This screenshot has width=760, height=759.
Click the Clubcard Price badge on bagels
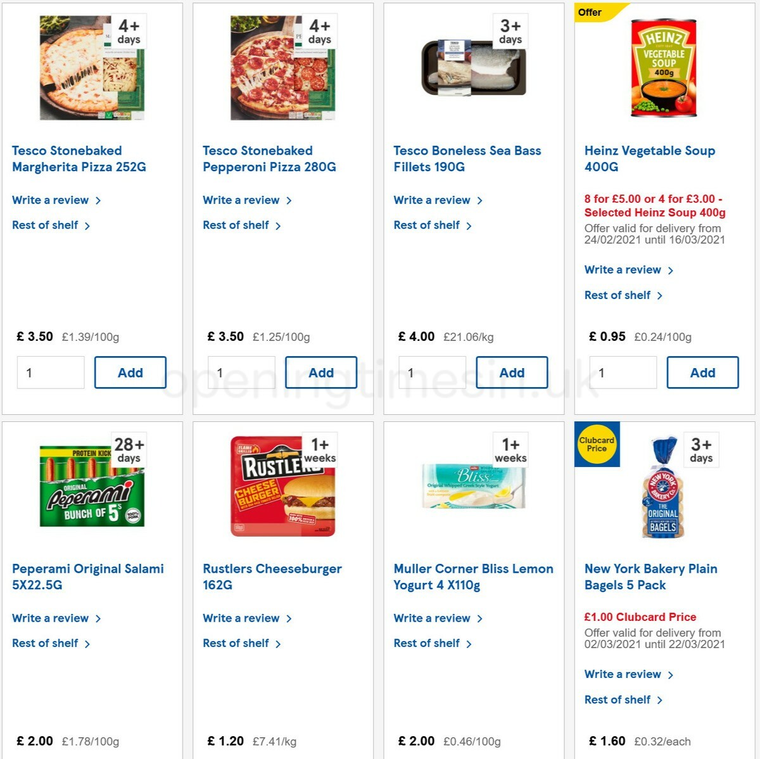coord(597,444)
